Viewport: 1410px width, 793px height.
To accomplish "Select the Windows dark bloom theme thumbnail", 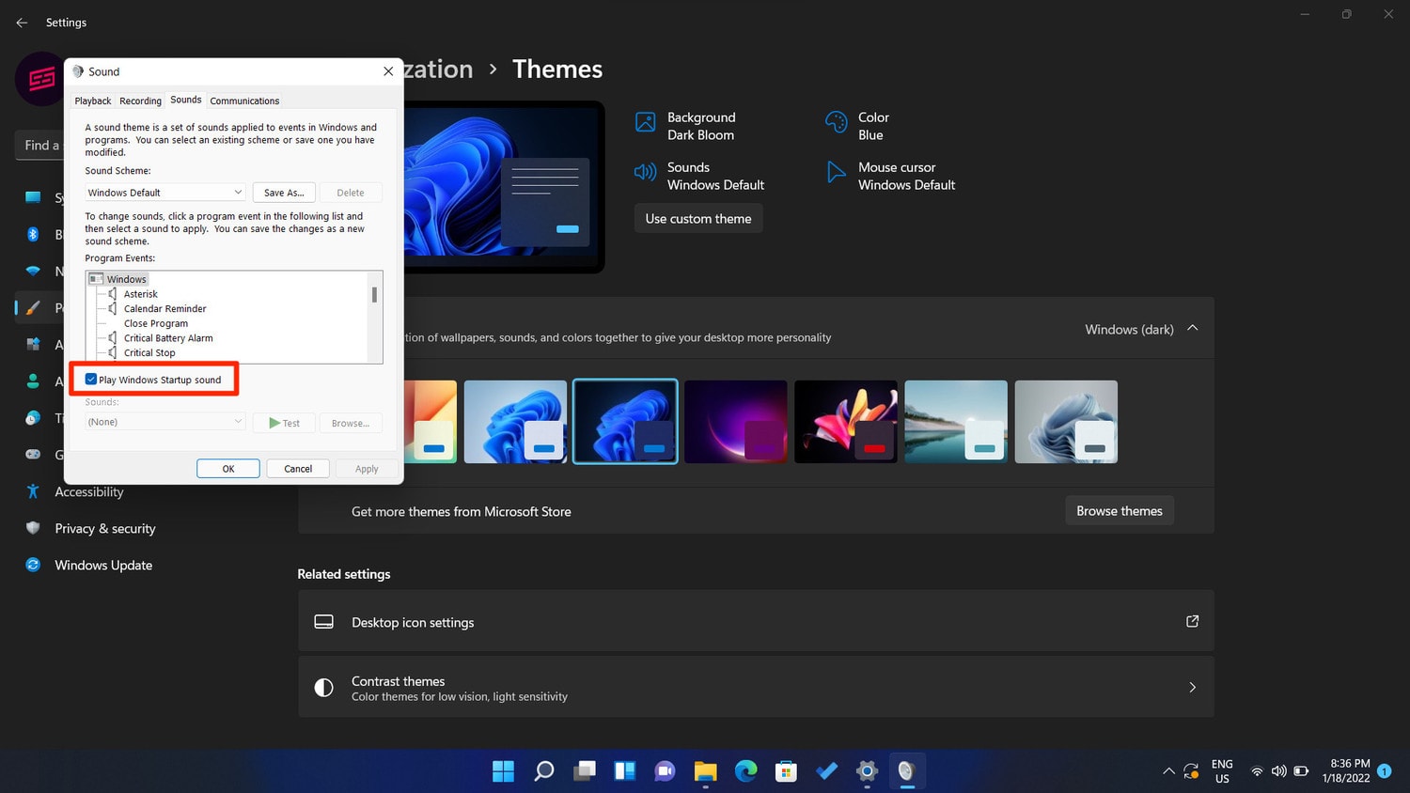I will pos(625,422).
